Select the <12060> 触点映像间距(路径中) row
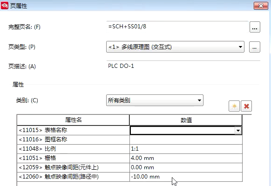Screen dimensions: 271x186 (x=73, y=177)
